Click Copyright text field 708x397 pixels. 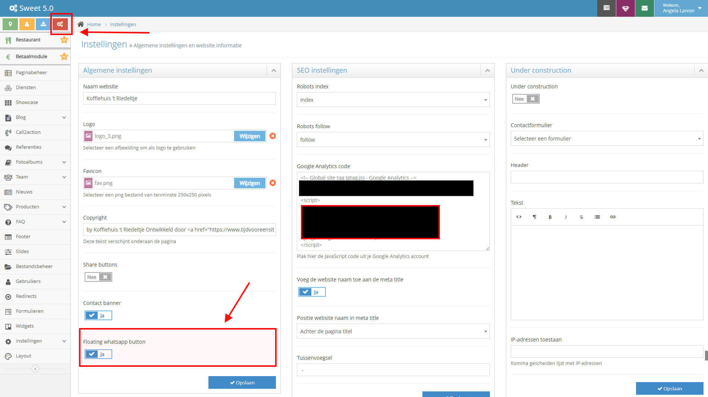point(179,230)
